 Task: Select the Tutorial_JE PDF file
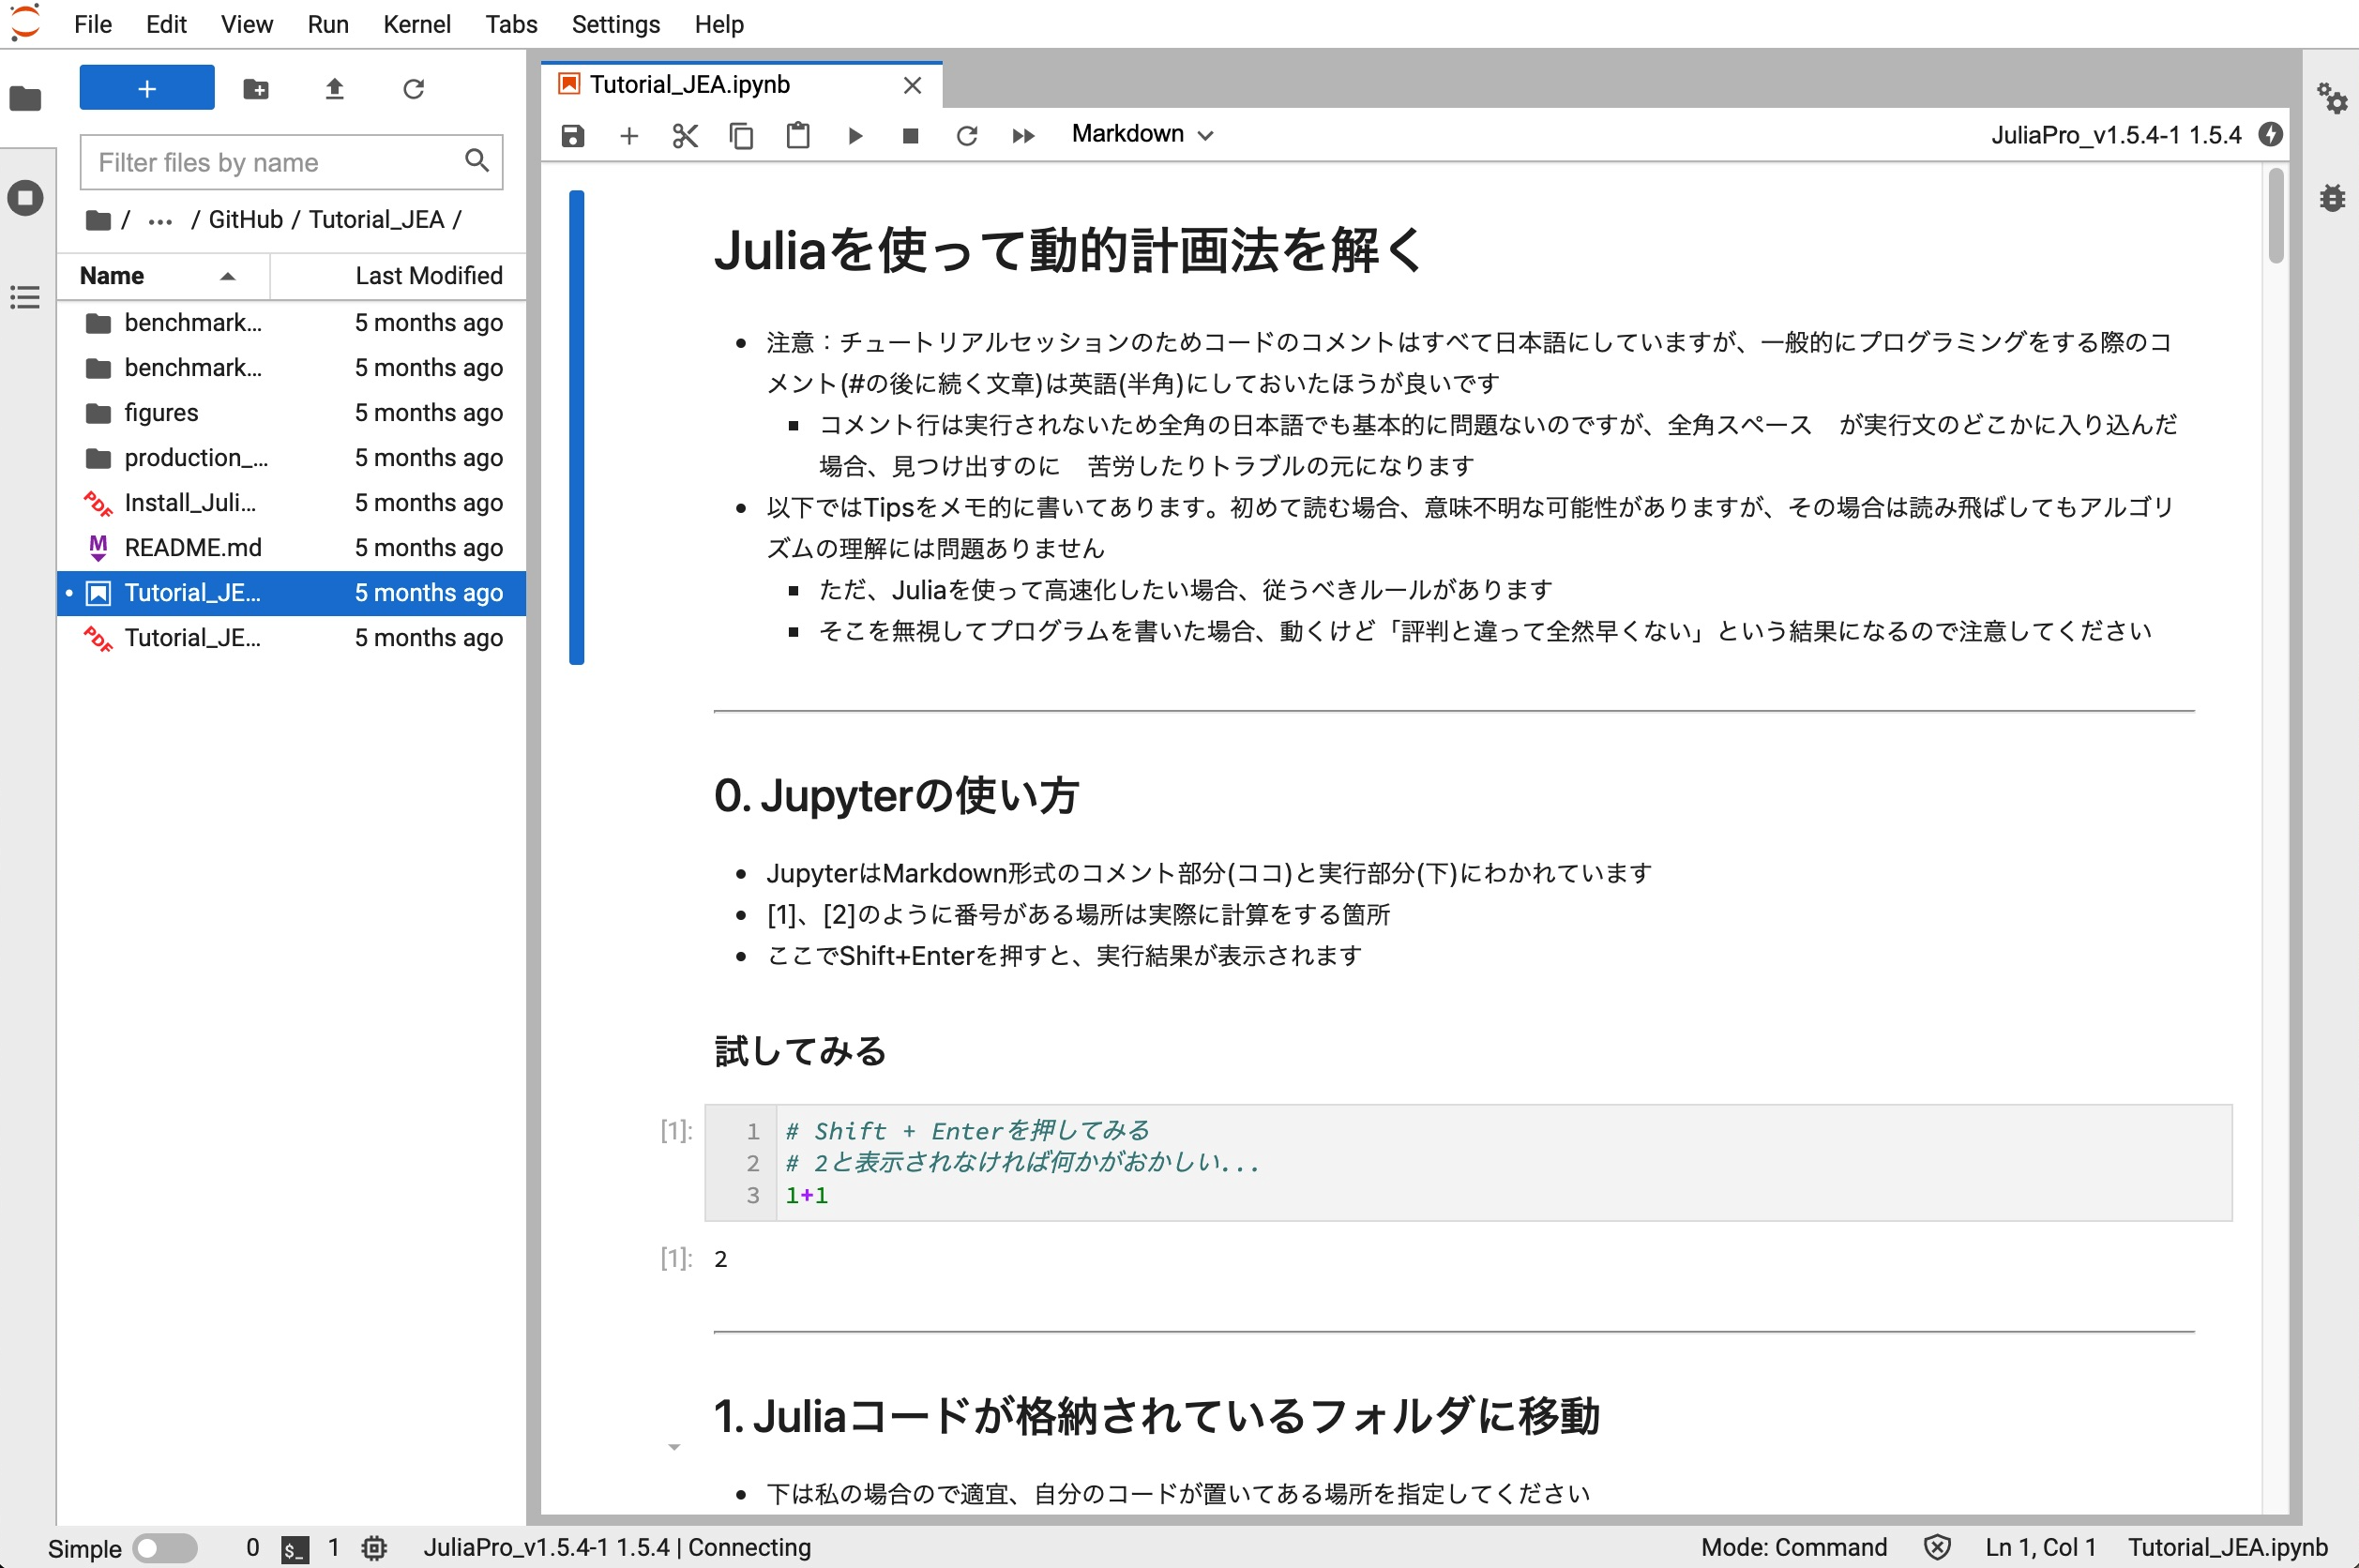pyautogui.click(x=292, y=638)
